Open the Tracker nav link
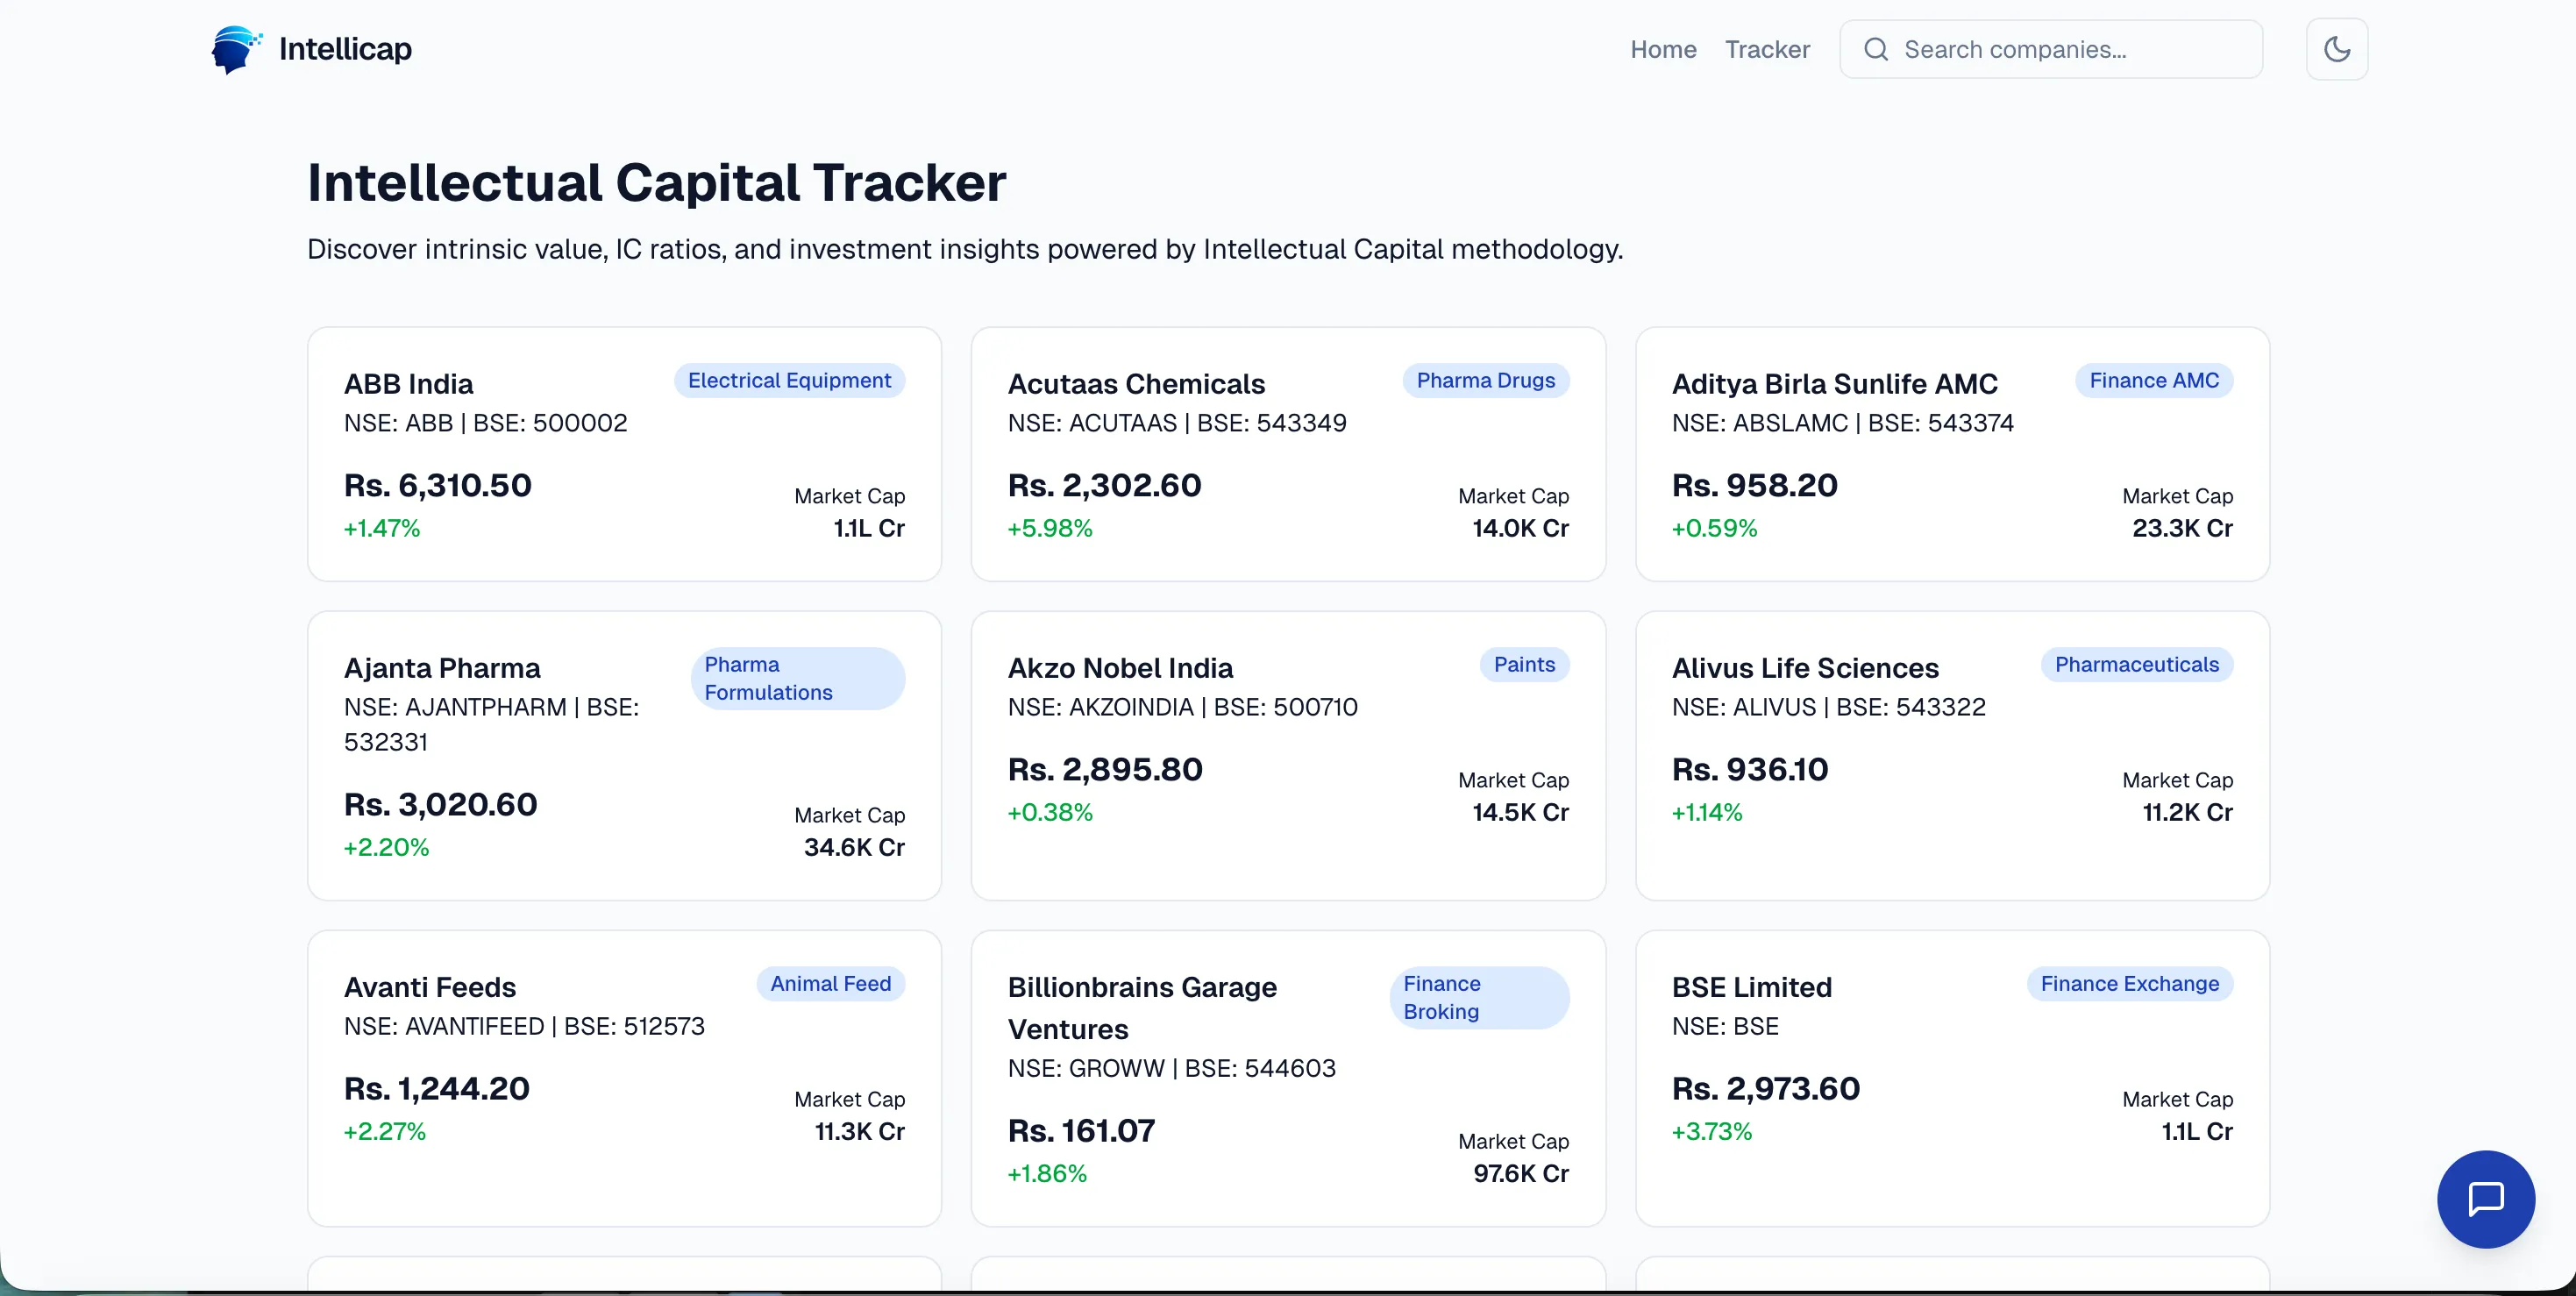Viewport: 2576px width, 1296px height. point(1767,49)
